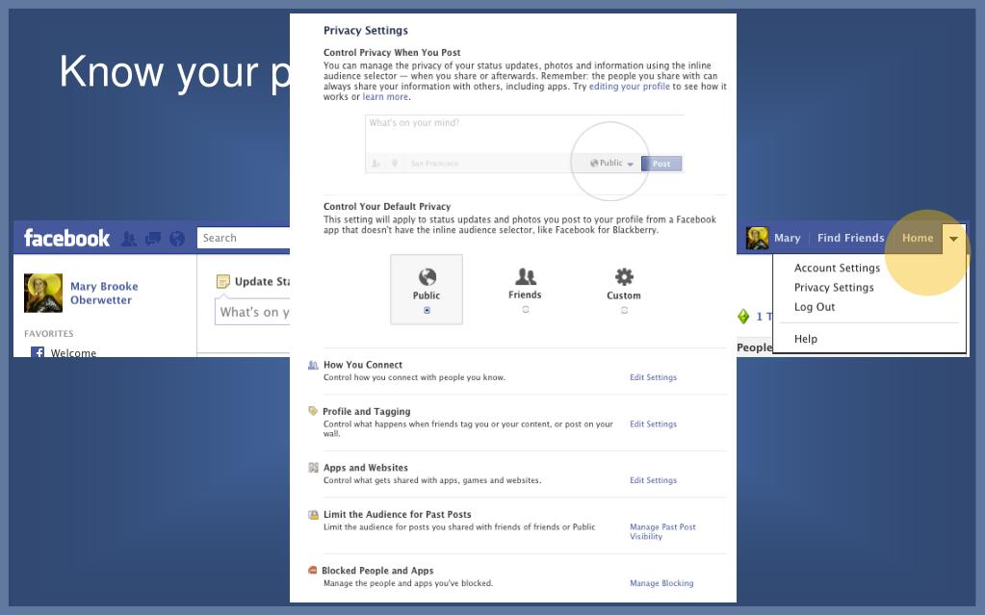
Task: Click the facebook logo in the header
Action: point(66,238)
